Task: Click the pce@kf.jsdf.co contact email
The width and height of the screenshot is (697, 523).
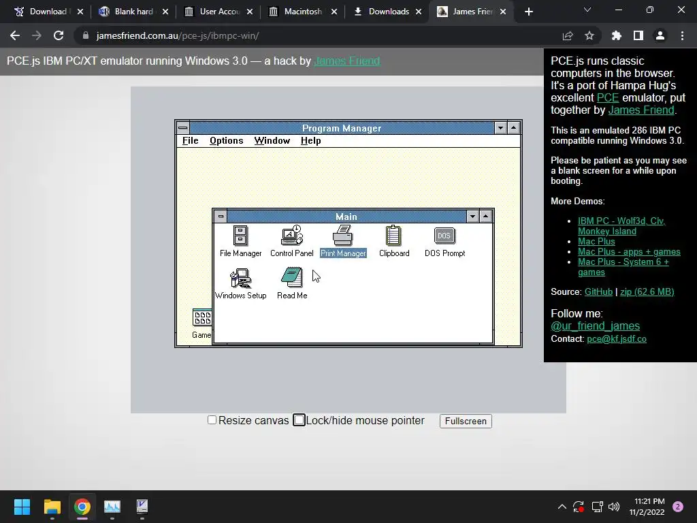Action: point(617,339)
